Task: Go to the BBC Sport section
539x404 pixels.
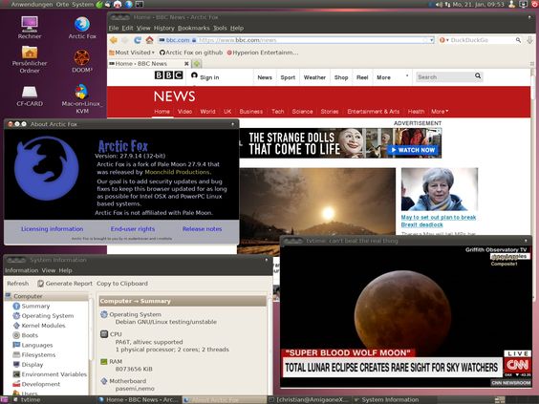Action: 288,77
